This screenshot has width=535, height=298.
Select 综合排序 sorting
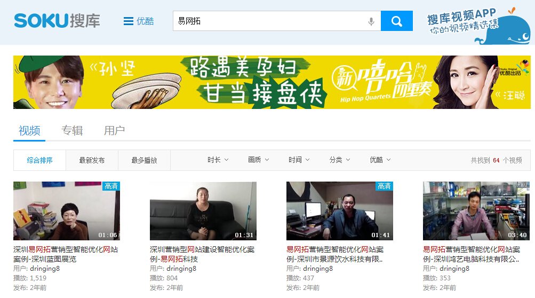tap(39, 160)
